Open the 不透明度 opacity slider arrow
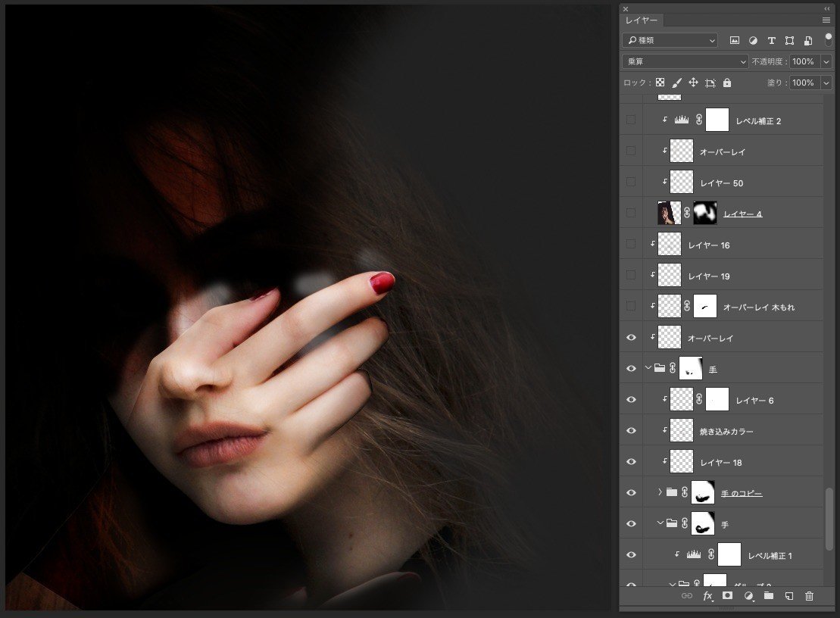 click(x=826, y=61)
